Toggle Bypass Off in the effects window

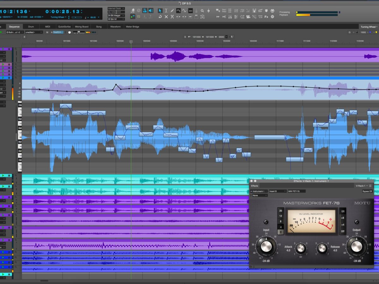(x=367, y=191)
